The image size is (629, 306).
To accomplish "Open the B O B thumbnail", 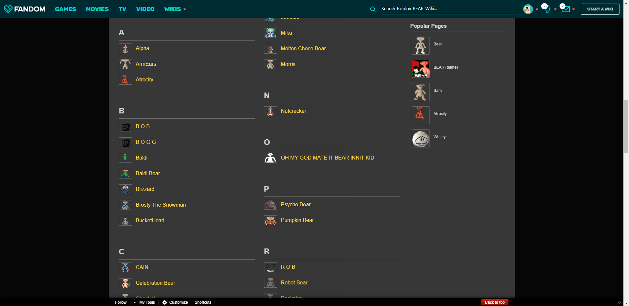I will (125, 127).
